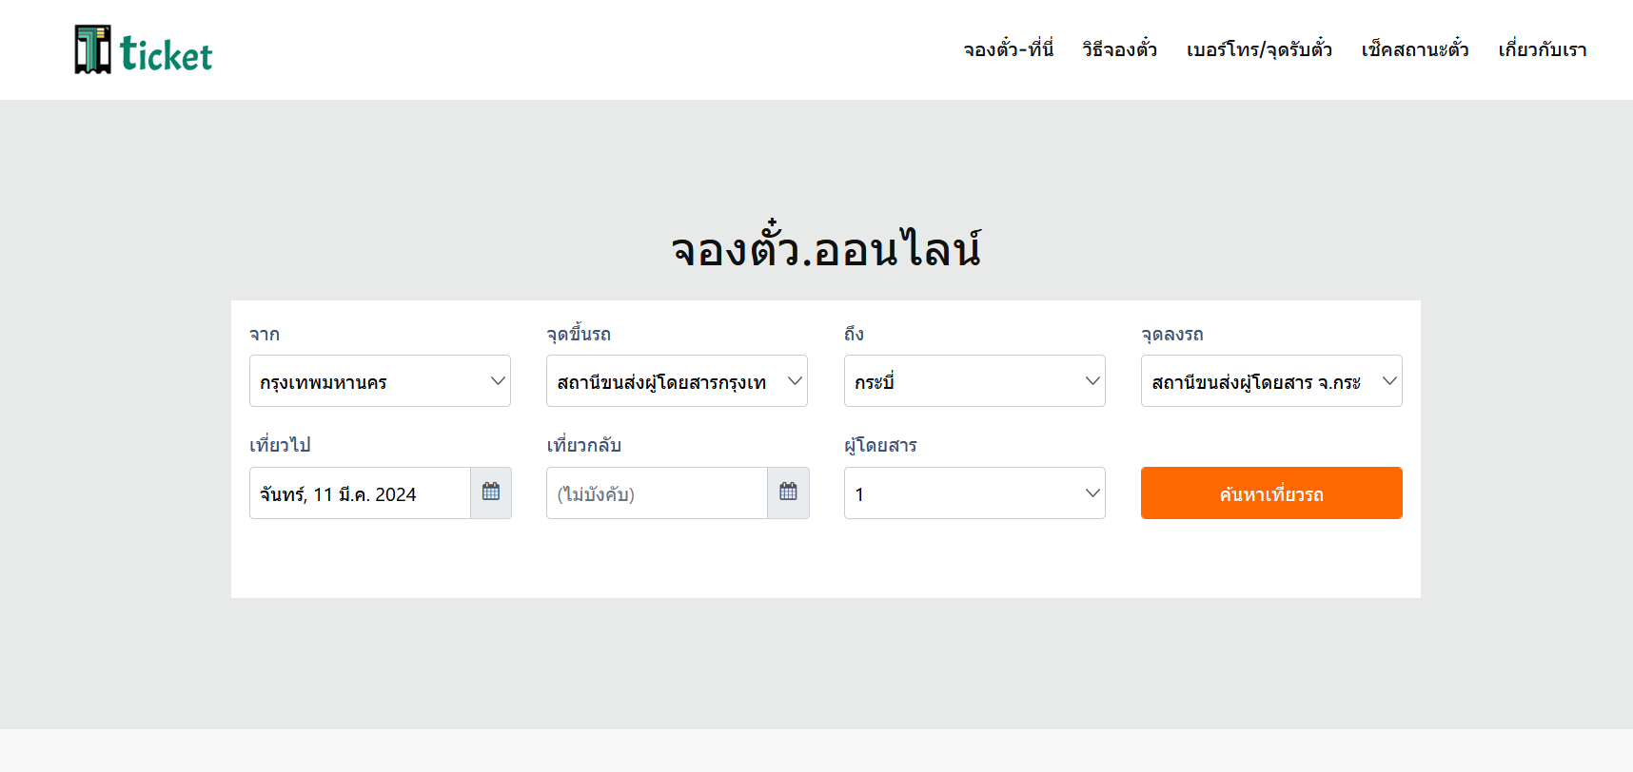Viewport: 1633px width, 772px height.
Task: Expand the ถึง destination dropdown showing กระบี่
Action: pyautogui.click(x=974, y=381)
